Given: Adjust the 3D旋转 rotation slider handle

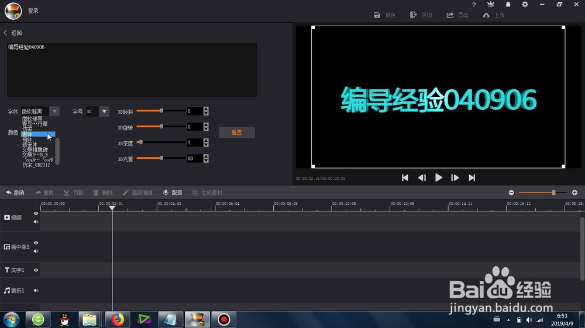Looking at the screenshot, I should 161,126.
